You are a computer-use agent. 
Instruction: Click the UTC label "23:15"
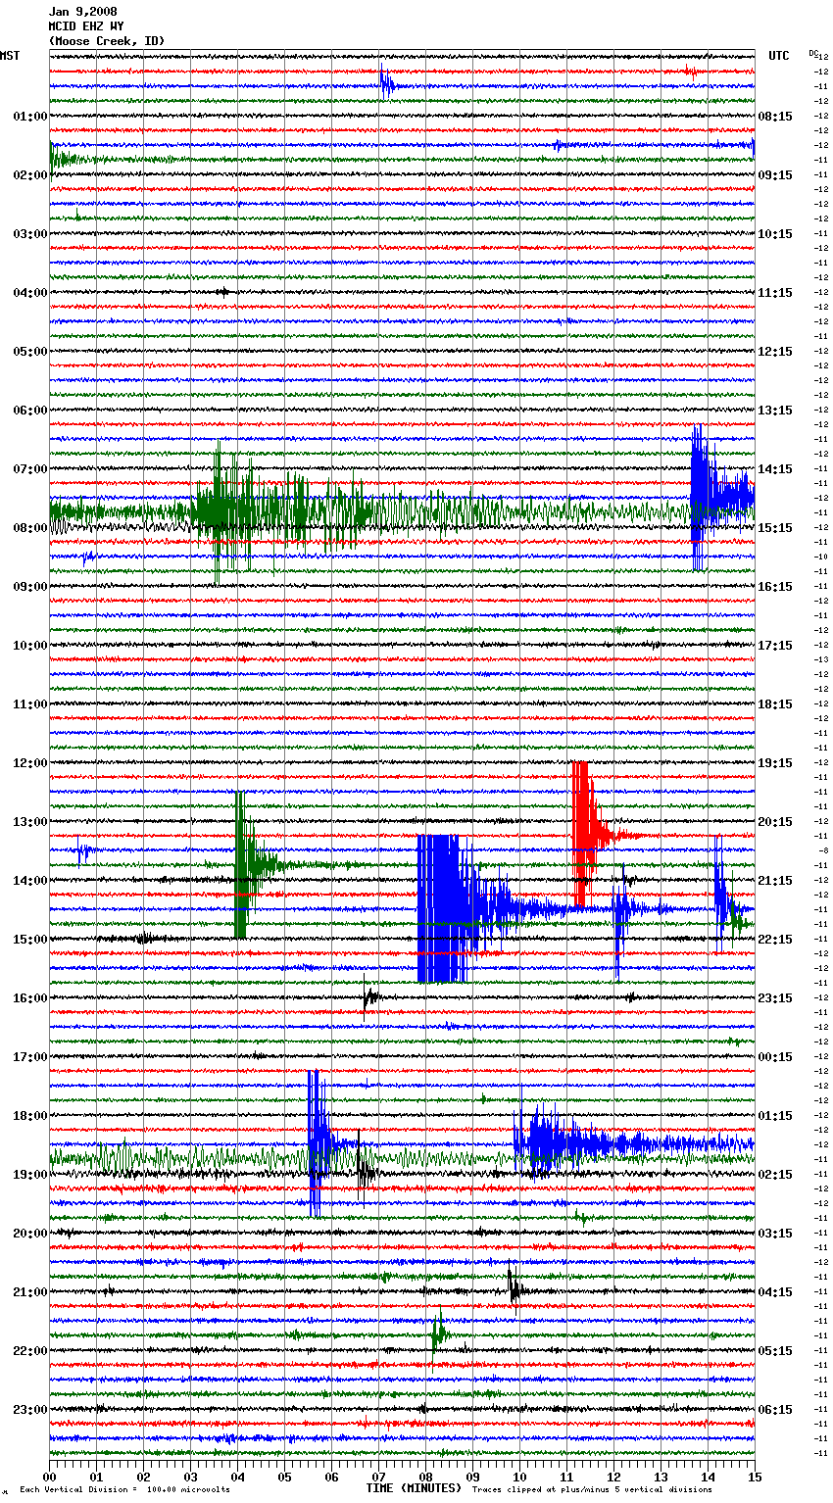click(775, 997)
